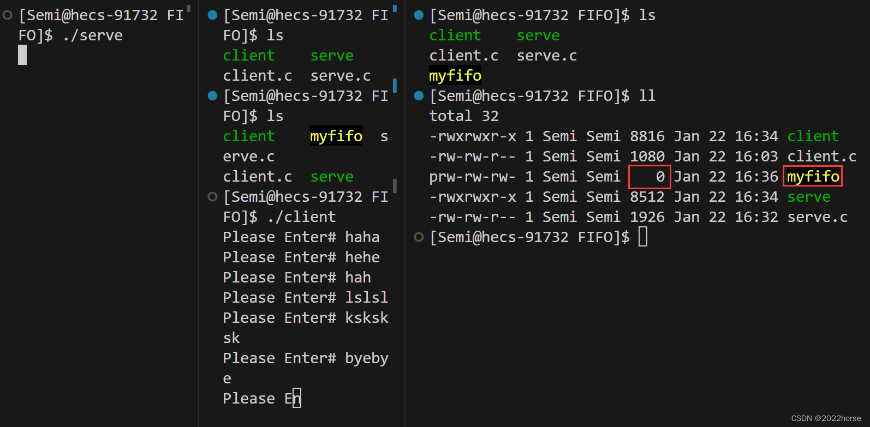The width and height of the screenshot is (870, 427).
Task: Click size '8512' in serve row
Action: (x=647, y=197)
